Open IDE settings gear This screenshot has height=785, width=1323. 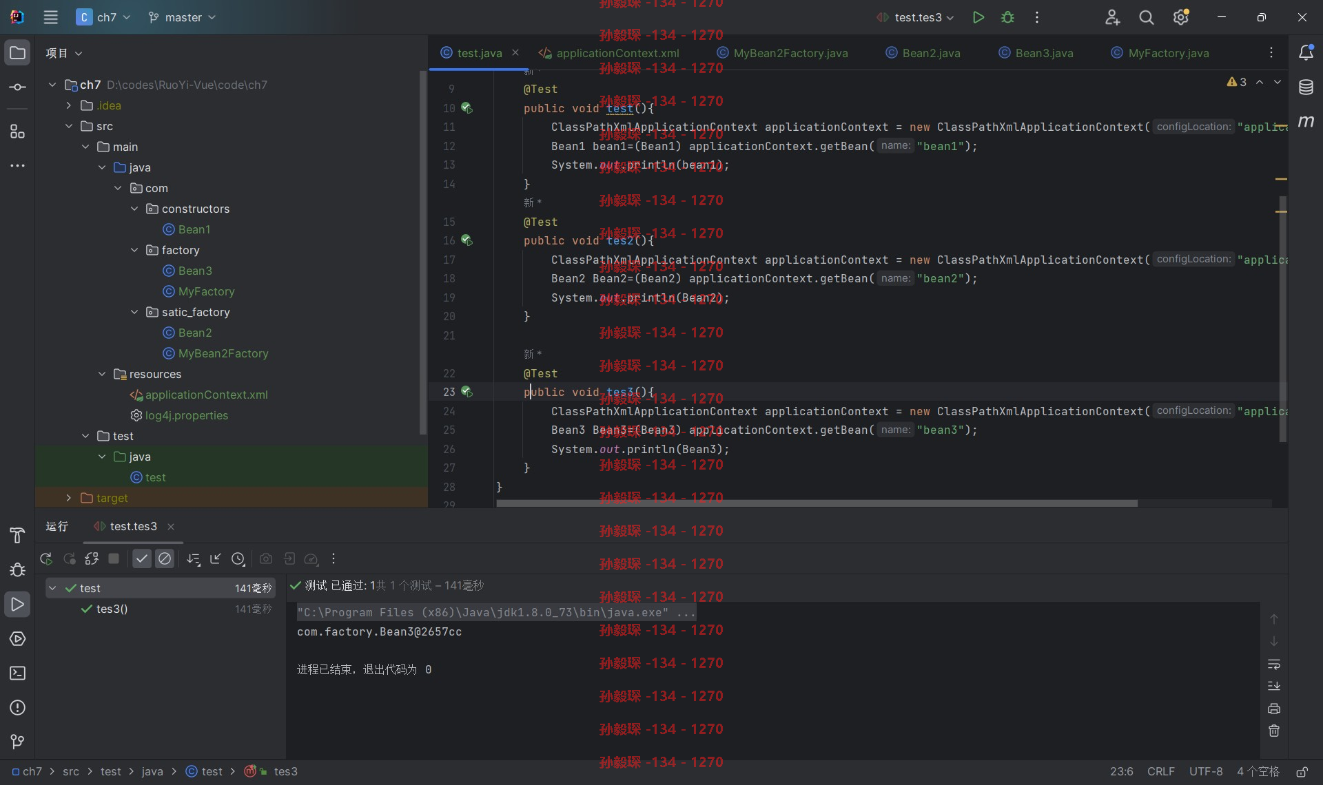(x=1180, y=17)
